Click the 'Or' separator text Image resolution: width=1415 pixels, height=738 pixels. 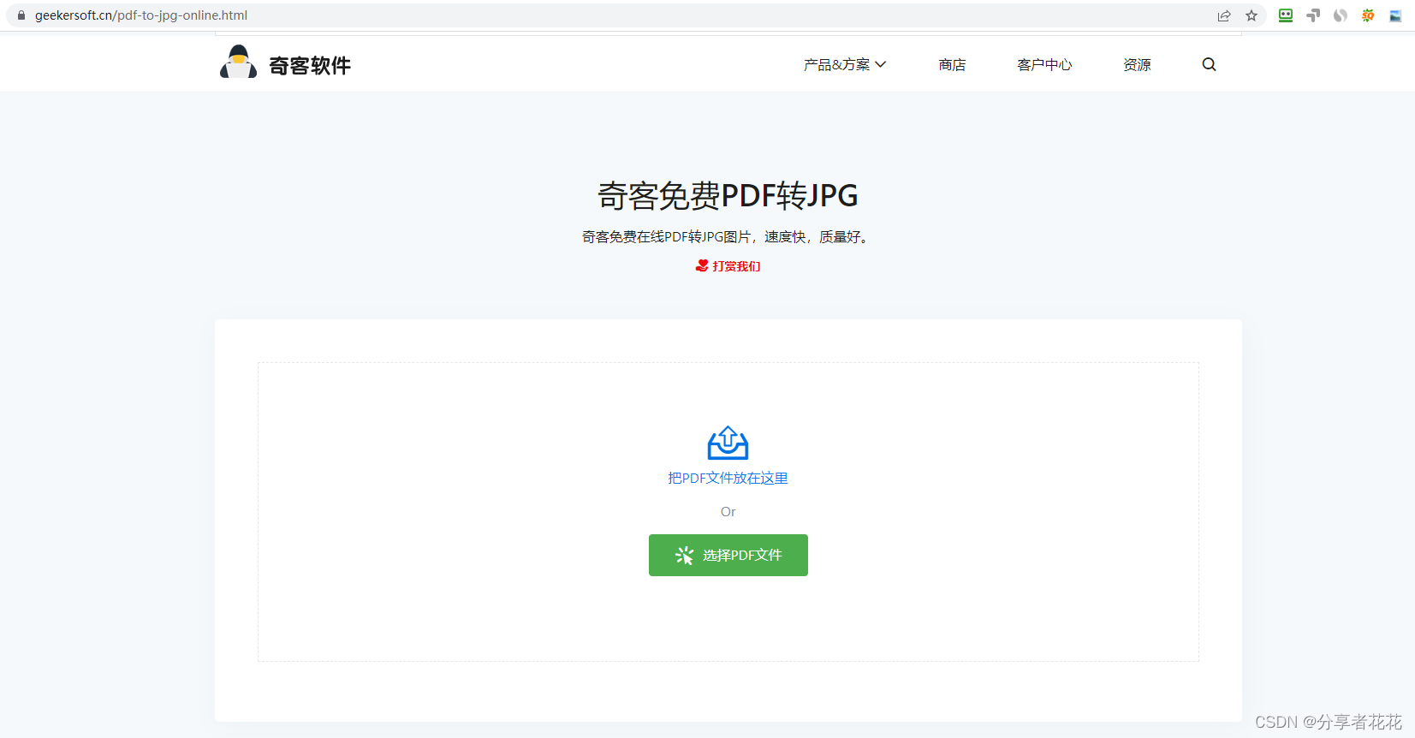point(728,512)
